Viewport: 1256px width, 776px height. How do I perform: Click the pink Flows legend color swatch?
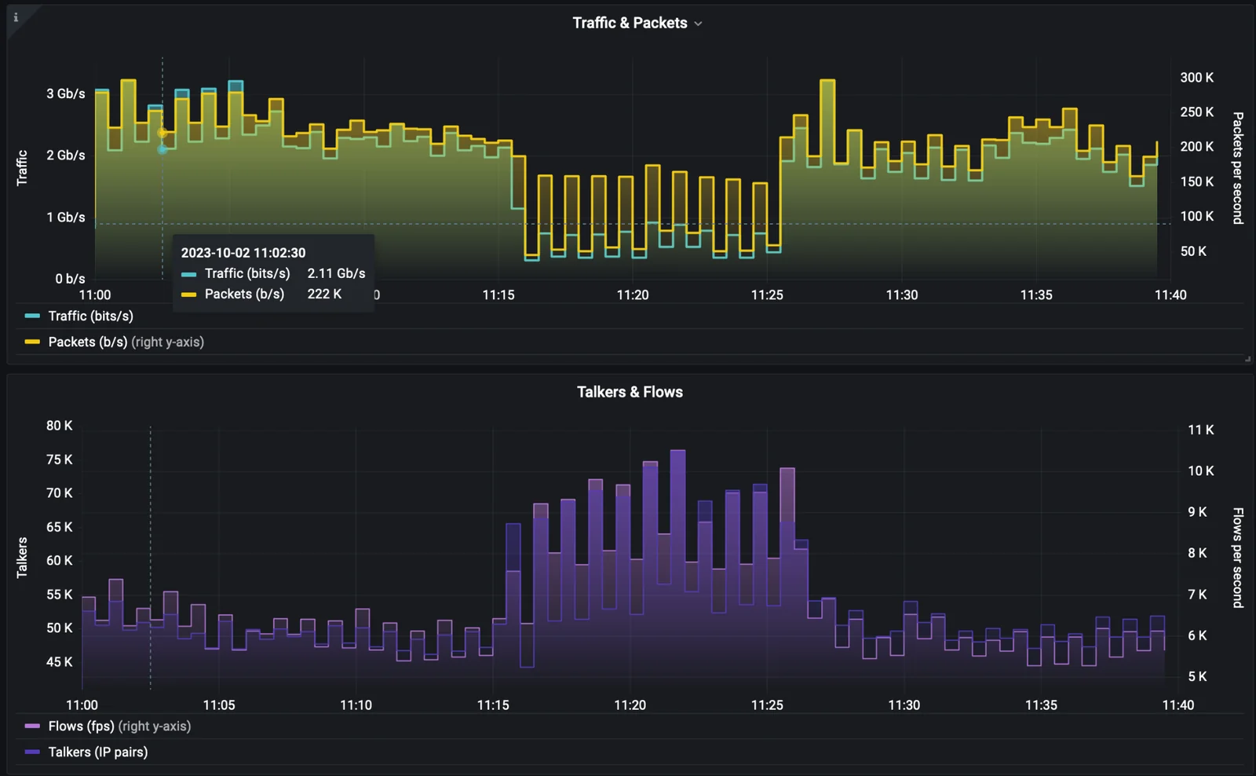[x=32, y=726]
